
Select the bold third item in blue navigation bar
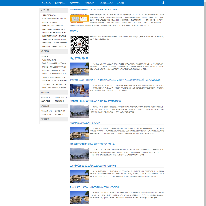coord(74,3)
